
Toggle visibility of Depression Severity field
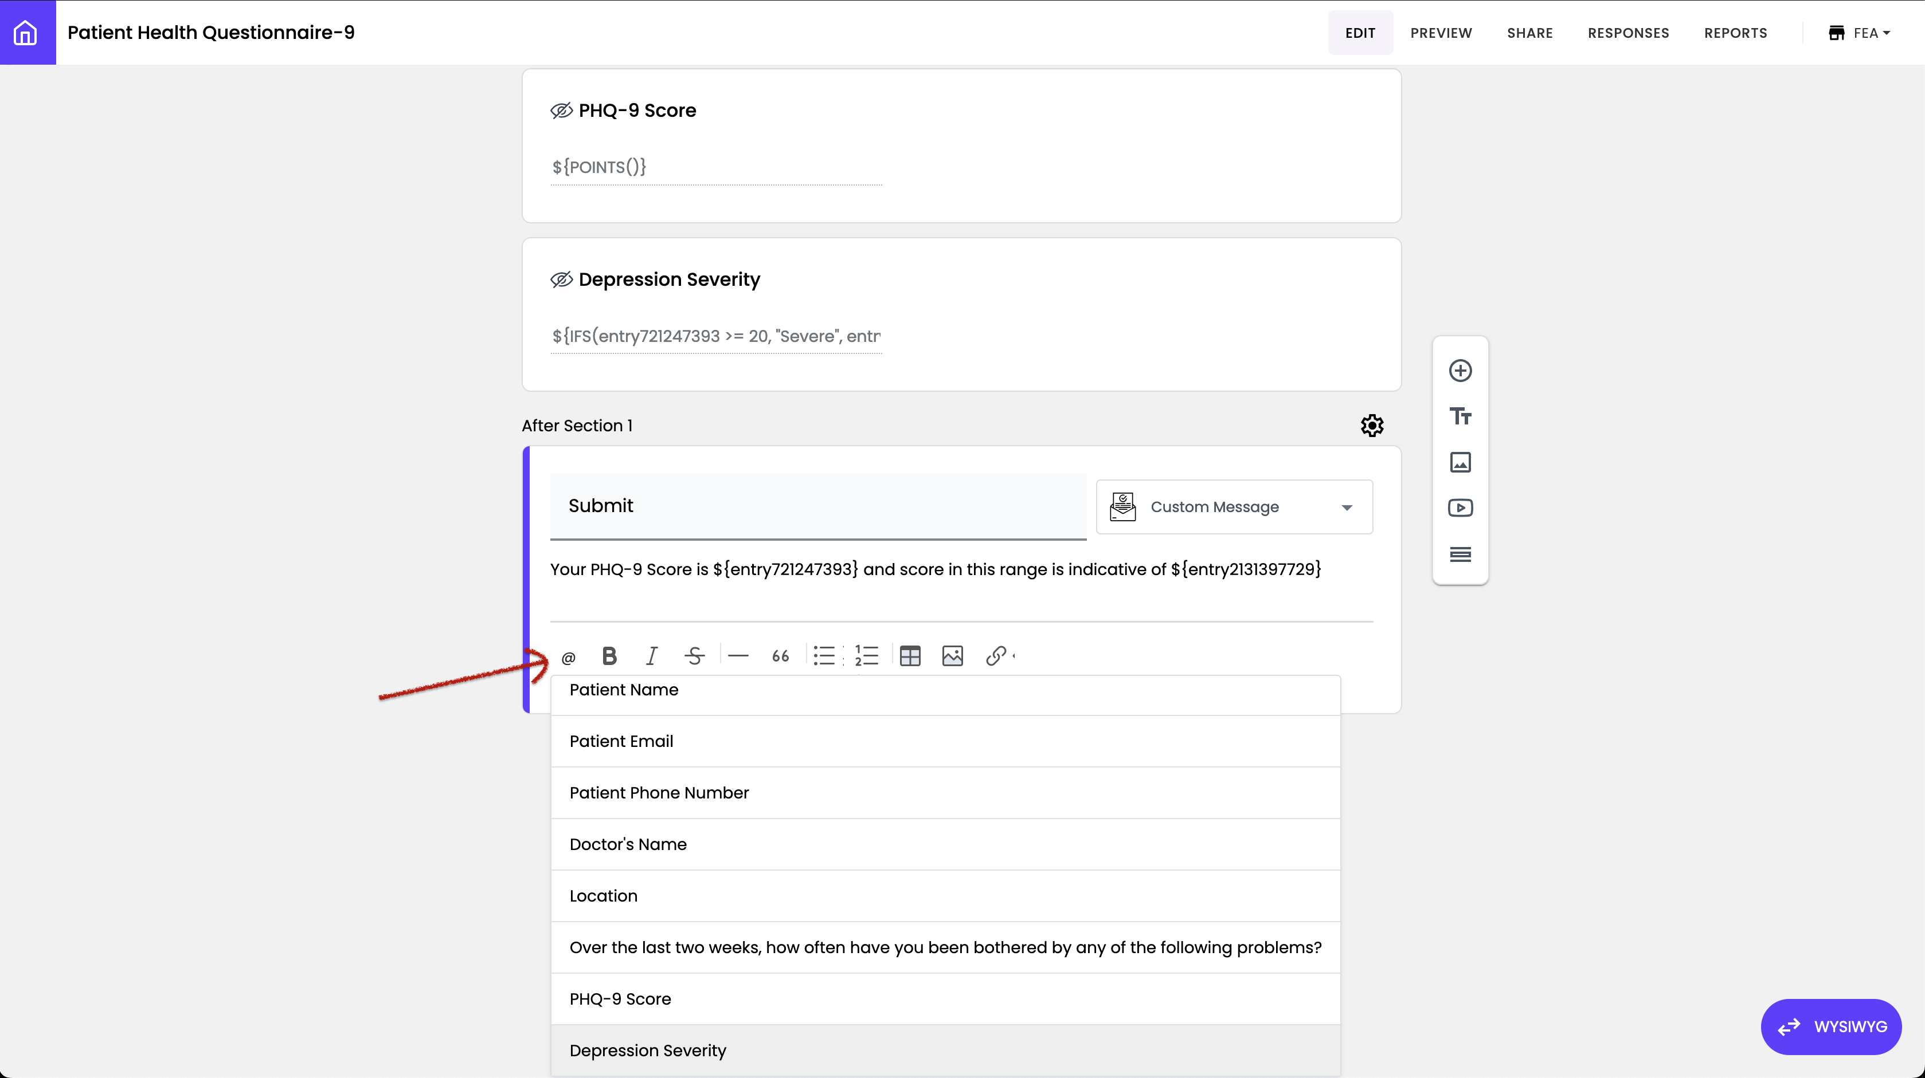point(561,279)
